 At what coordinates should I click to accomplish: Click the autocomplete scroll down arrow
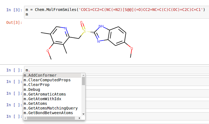83,114
